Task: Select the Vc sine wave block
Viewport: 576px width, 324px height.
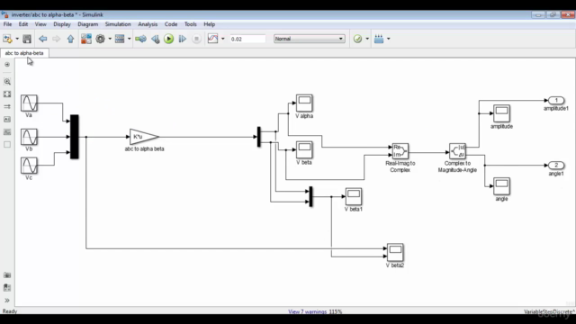Action: (29, 166)
